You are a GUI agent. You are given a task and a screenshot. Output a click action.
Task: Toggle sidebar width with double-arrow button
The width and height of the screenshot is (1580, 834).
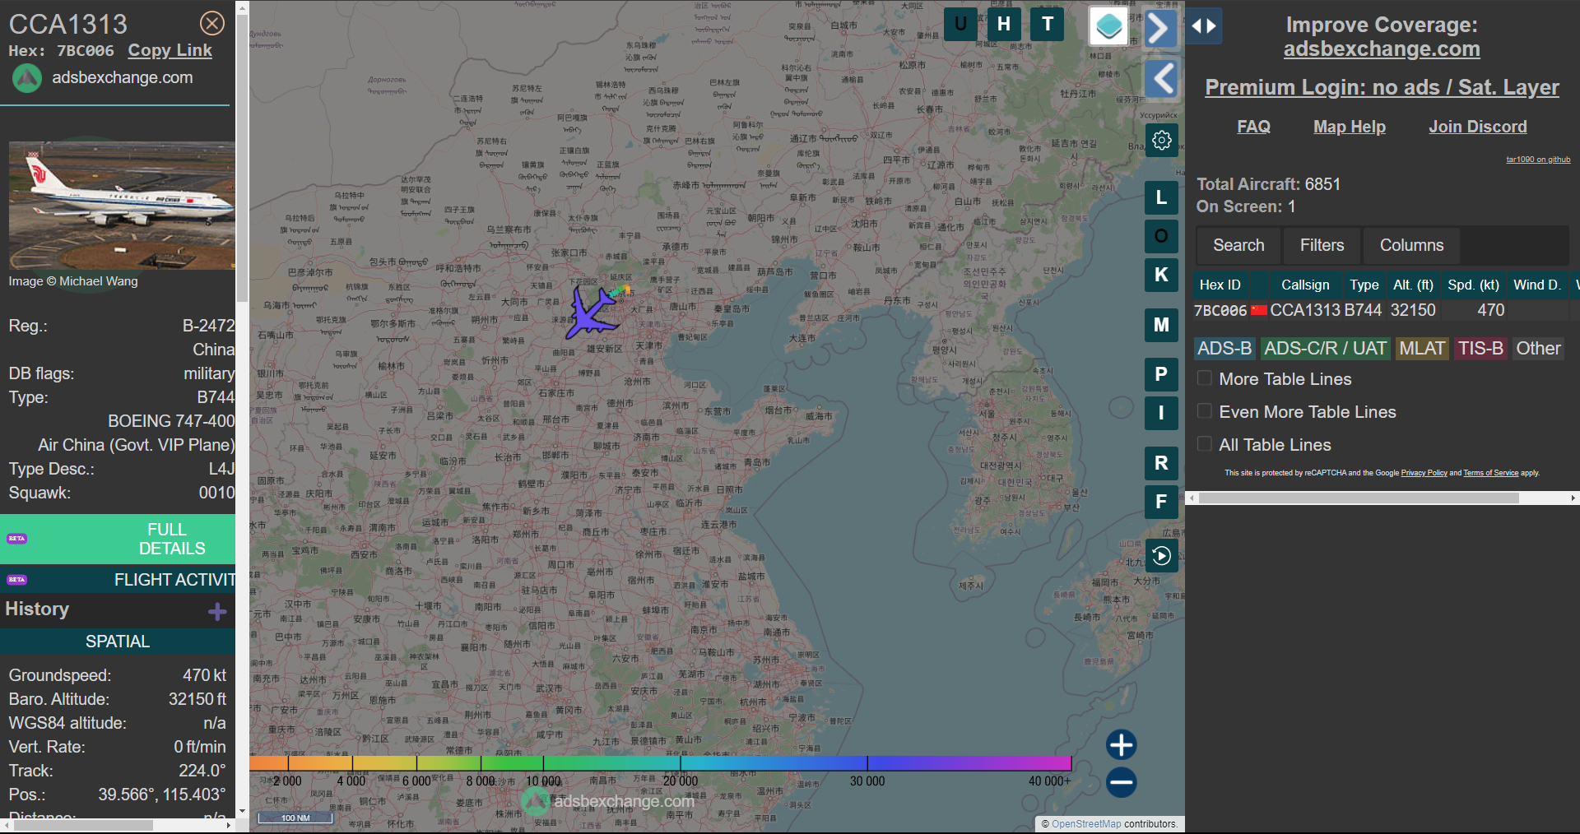point(1204,26)
